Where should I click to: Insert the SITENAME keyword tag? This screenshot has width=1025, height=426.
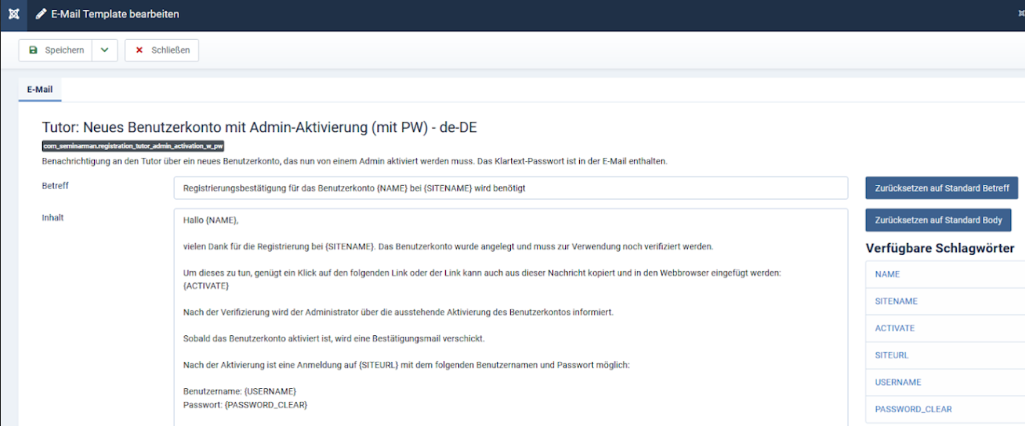click(896, 301)
